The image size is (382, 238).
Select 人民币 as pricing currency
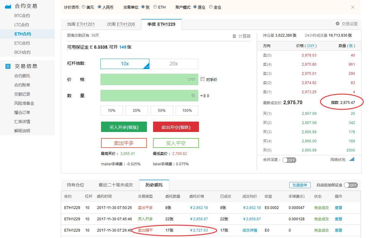[99, 7]
